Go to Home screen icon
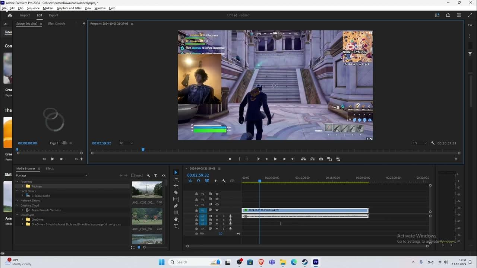This screenshot has width=477, height=268. point(10,15)
